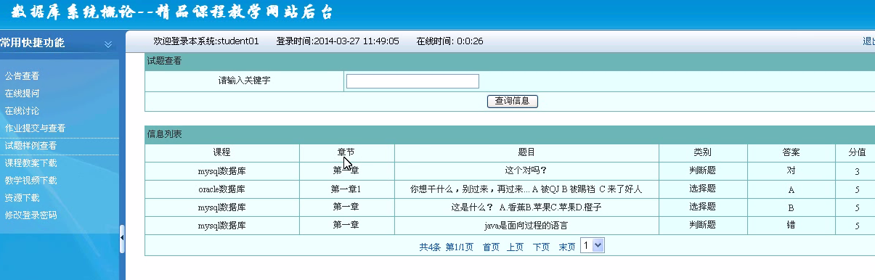Click the answer cell 错
The width and height of the screenshot is (875, 280).
click(791, 225)
